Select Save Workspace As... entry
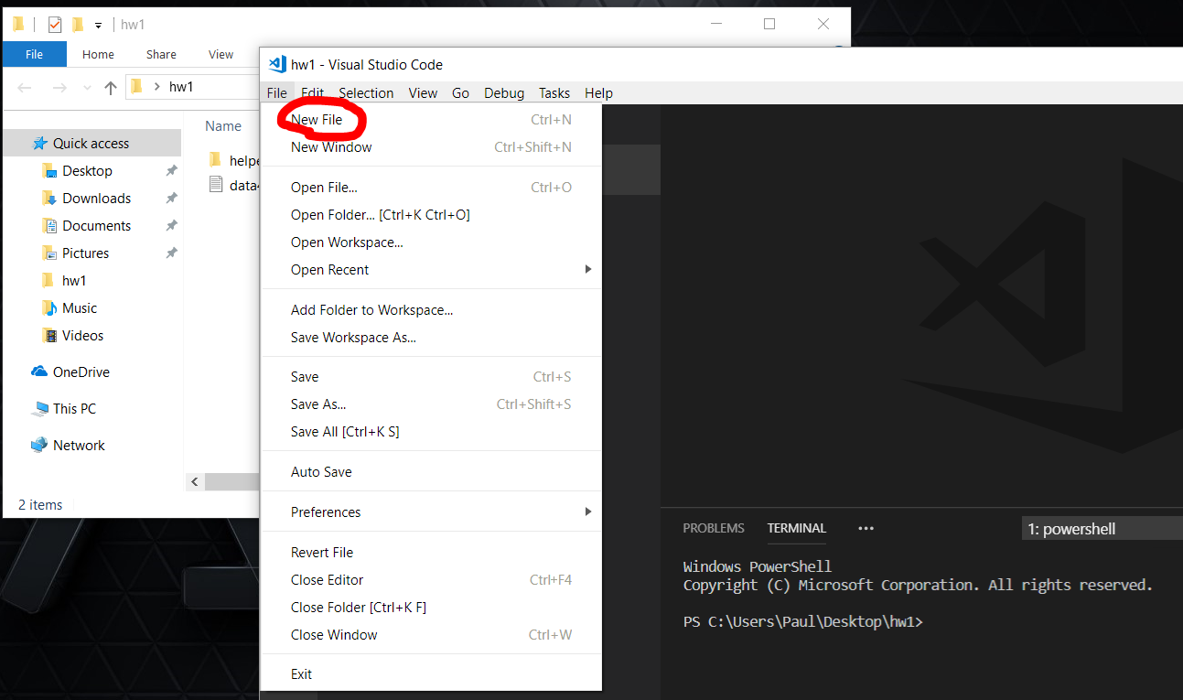 tap(431, 338)
